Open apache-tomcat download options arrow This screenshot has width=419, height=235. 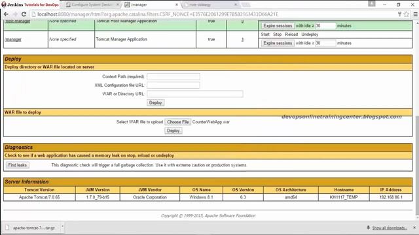coord(62,227)
